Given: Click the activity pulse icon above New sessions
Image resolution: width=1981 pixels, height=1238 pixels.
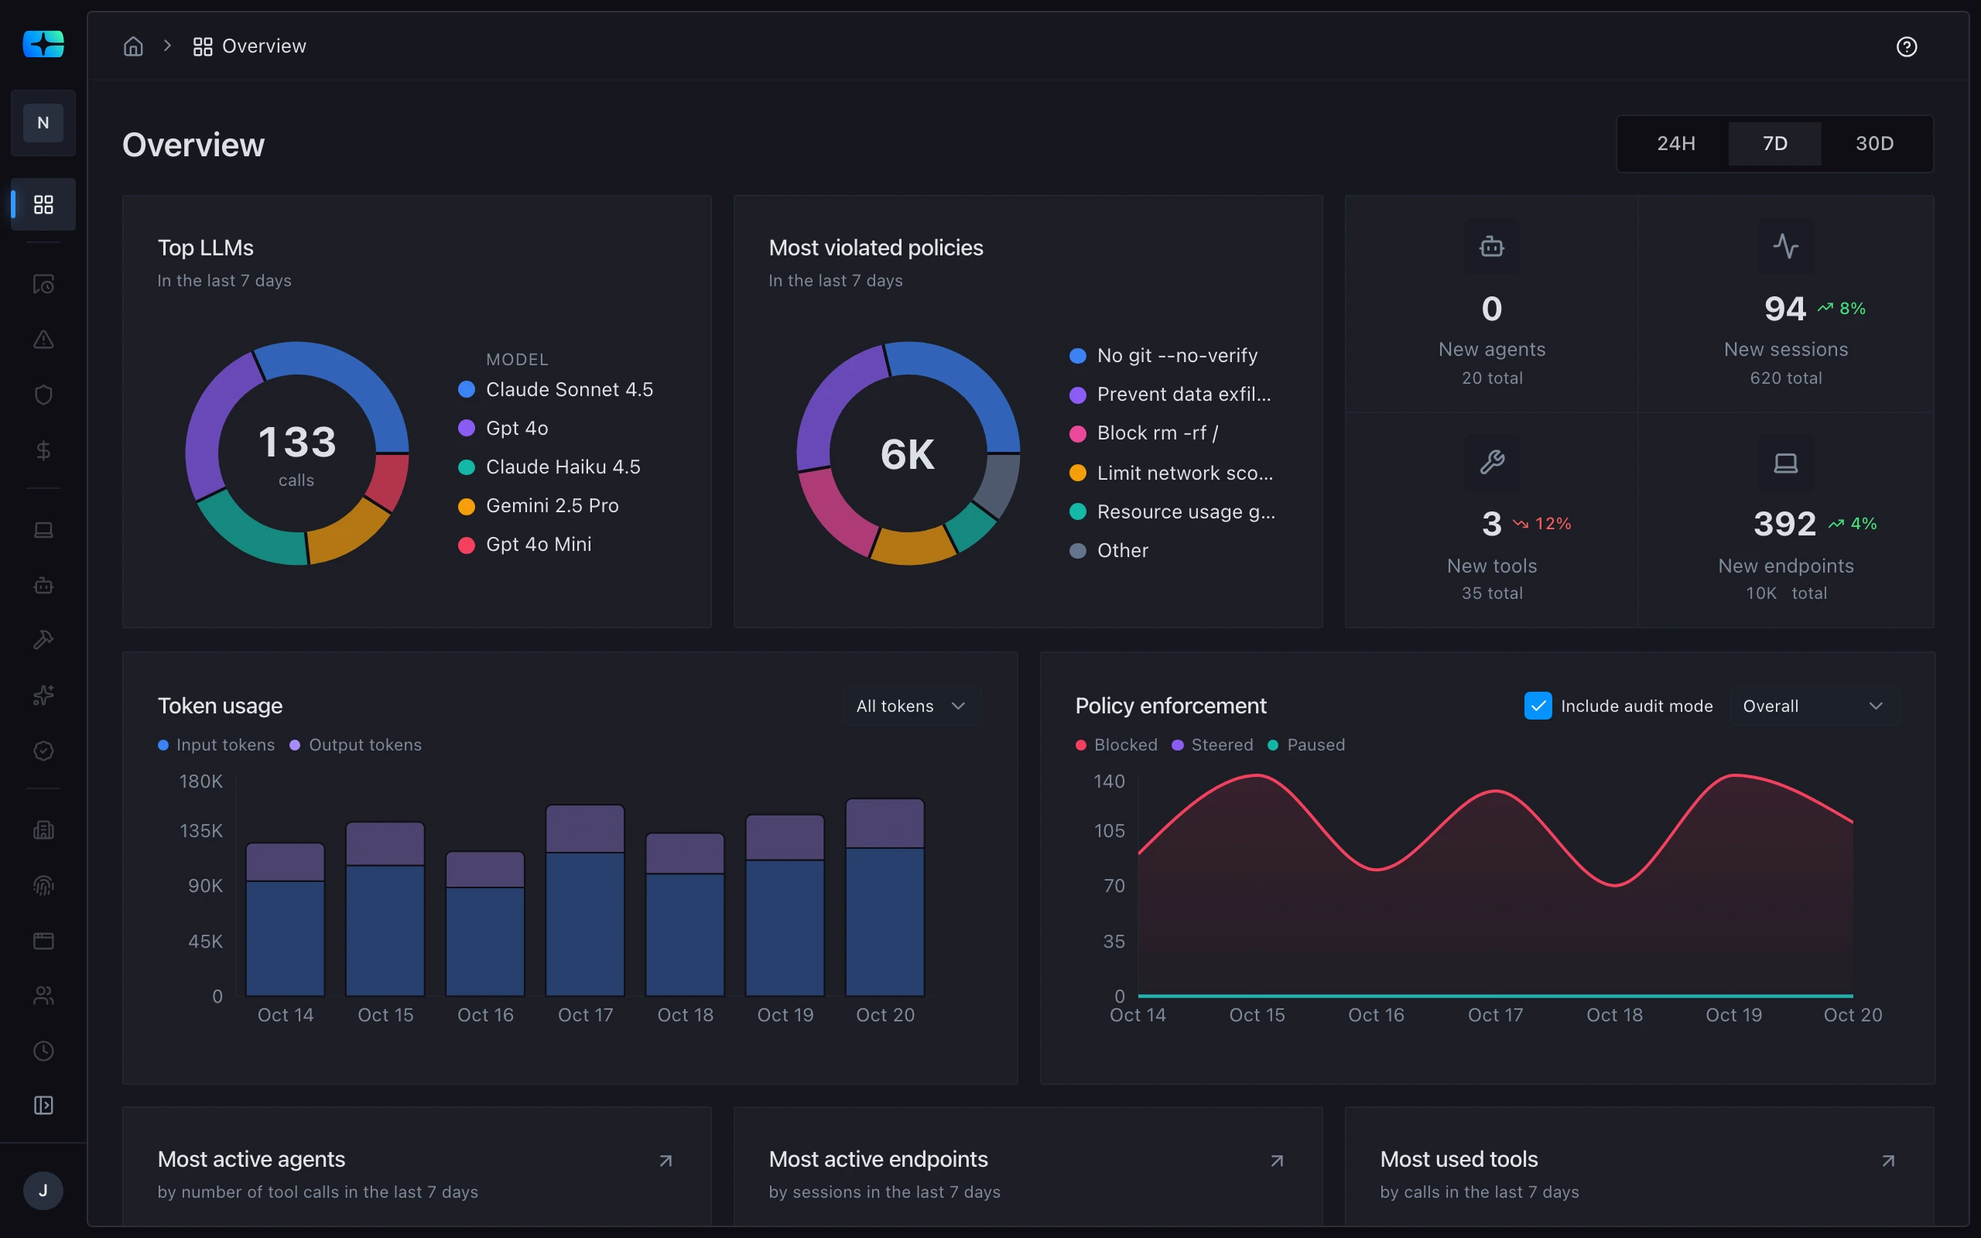Looking at the screenshot, I should pyautogui.click(x=1785, y=245).
